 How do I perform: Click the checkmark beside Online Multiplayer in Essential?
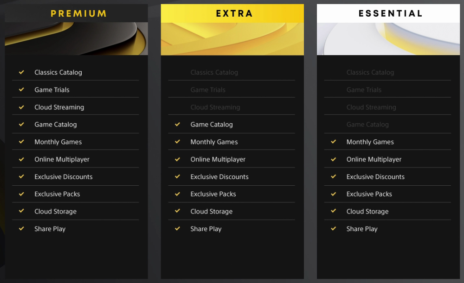pyautogui.click(x=333, y=159)
